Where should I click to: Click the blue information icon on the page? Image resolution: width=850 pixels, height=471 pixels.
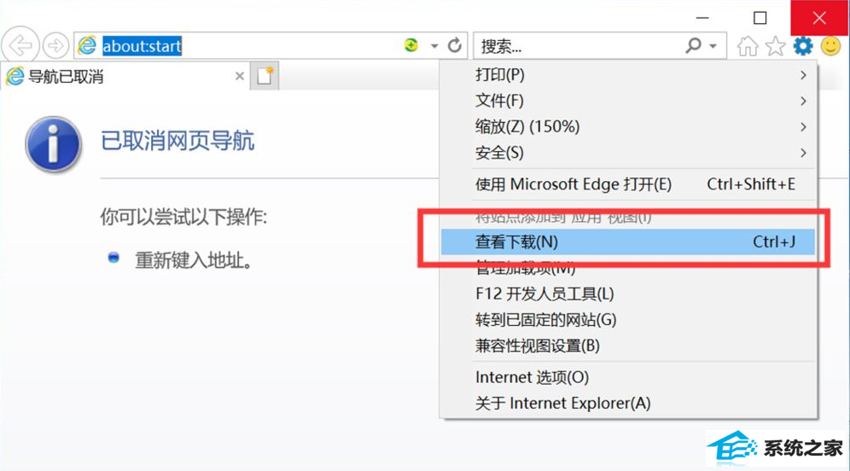[53, 144]
